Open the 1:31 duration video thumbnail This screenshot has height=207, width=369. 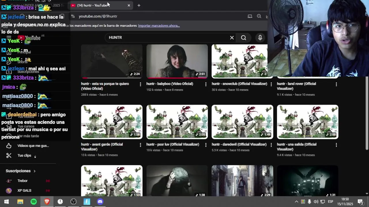point(308,181)
